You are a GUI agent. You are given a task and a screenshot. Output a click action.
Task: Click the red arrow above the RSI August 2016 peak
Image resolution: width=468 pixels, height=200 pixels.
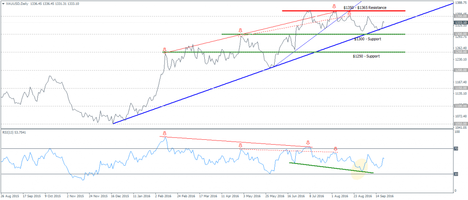click(335, 149)
